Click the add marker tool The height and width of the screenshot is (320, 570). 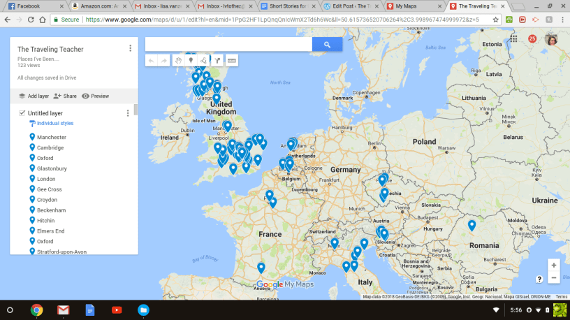[x=191, y=61]
